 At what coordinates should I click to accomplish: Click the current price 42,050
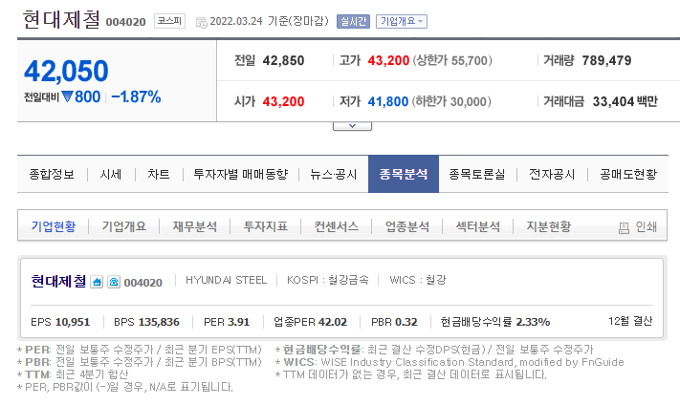coord(66,71)
